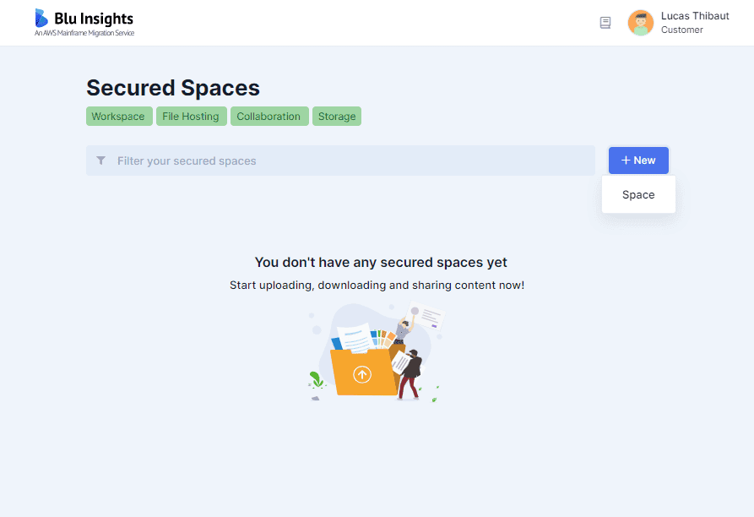754x517 pixels.
Task: Click the Storage tag
Action: (x=337, y=117)
